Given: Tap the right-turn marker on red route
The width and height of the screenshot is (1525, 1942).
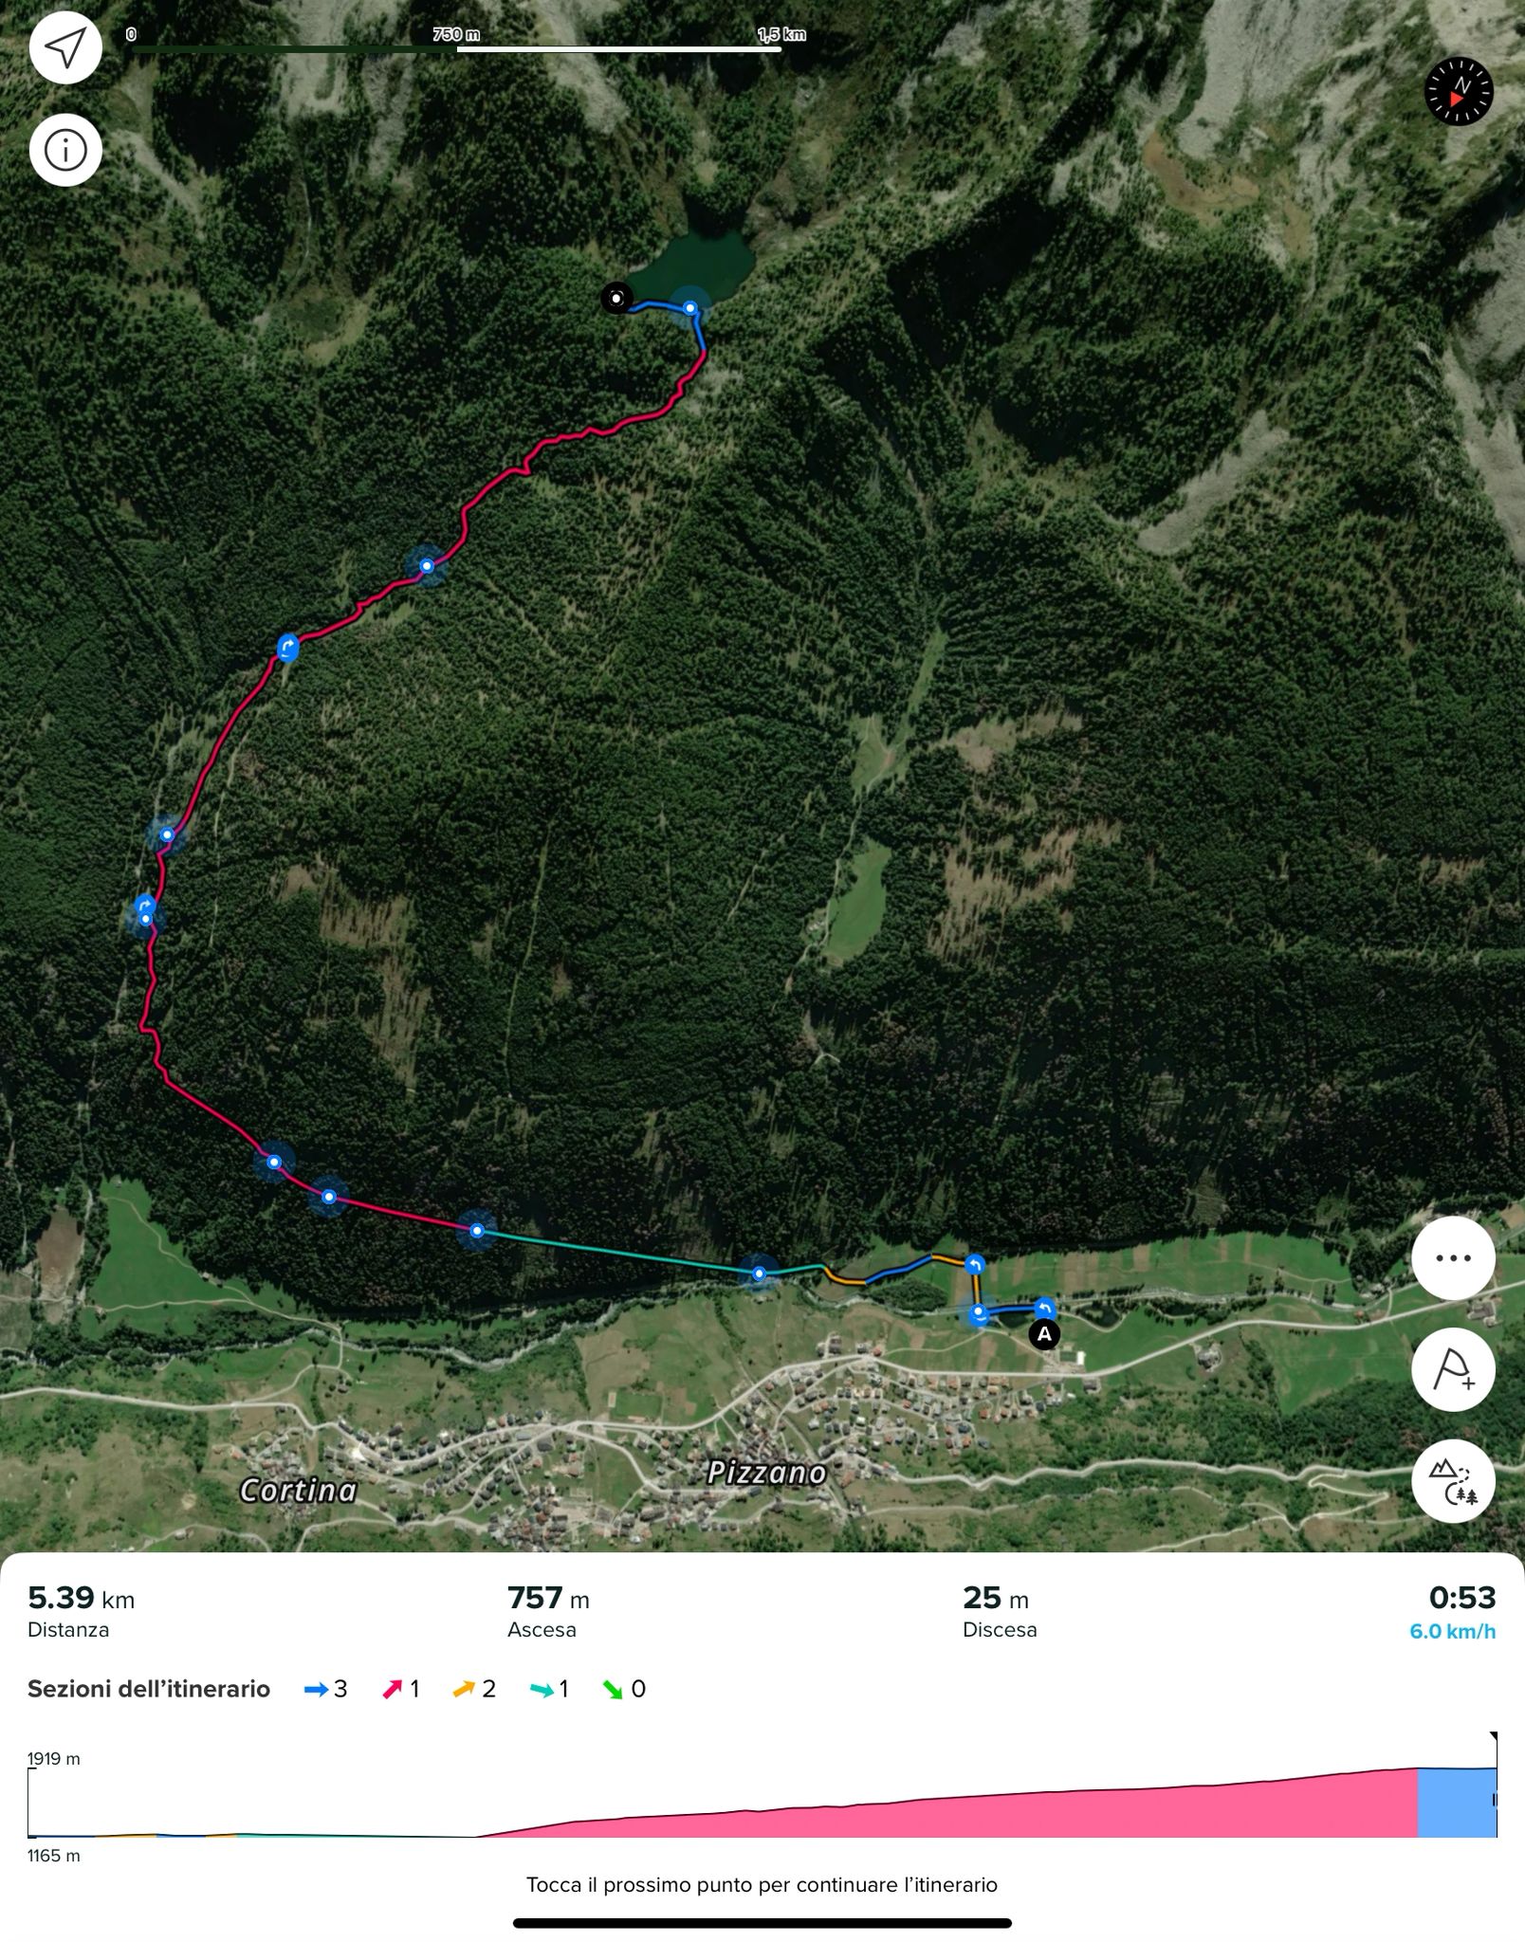Looking at the screenshot, I should click(287, 648).
